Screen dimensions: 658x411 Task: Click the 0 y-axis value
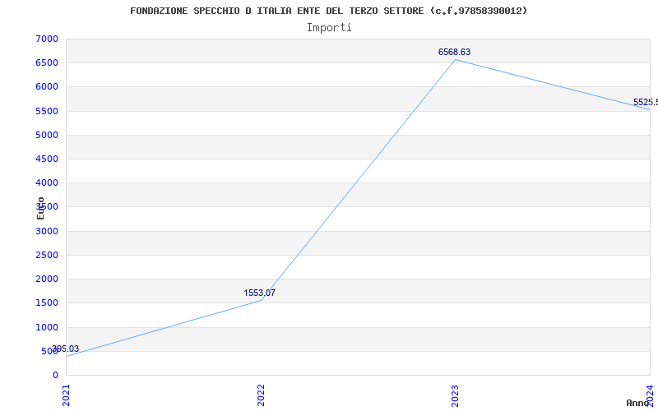55,375
